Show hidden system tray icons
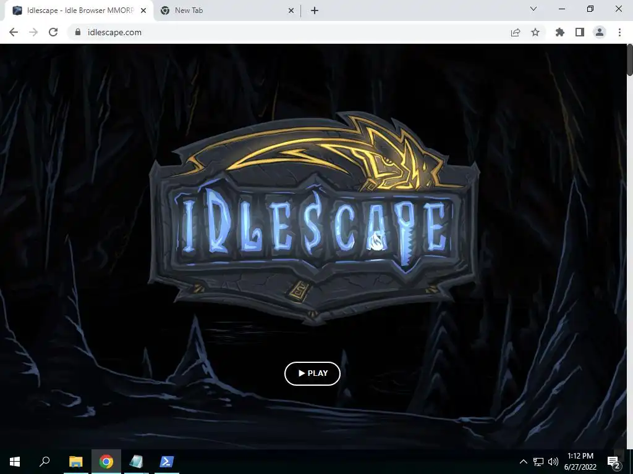Screen dimensions: 633x474 click(x=523, y=462)
